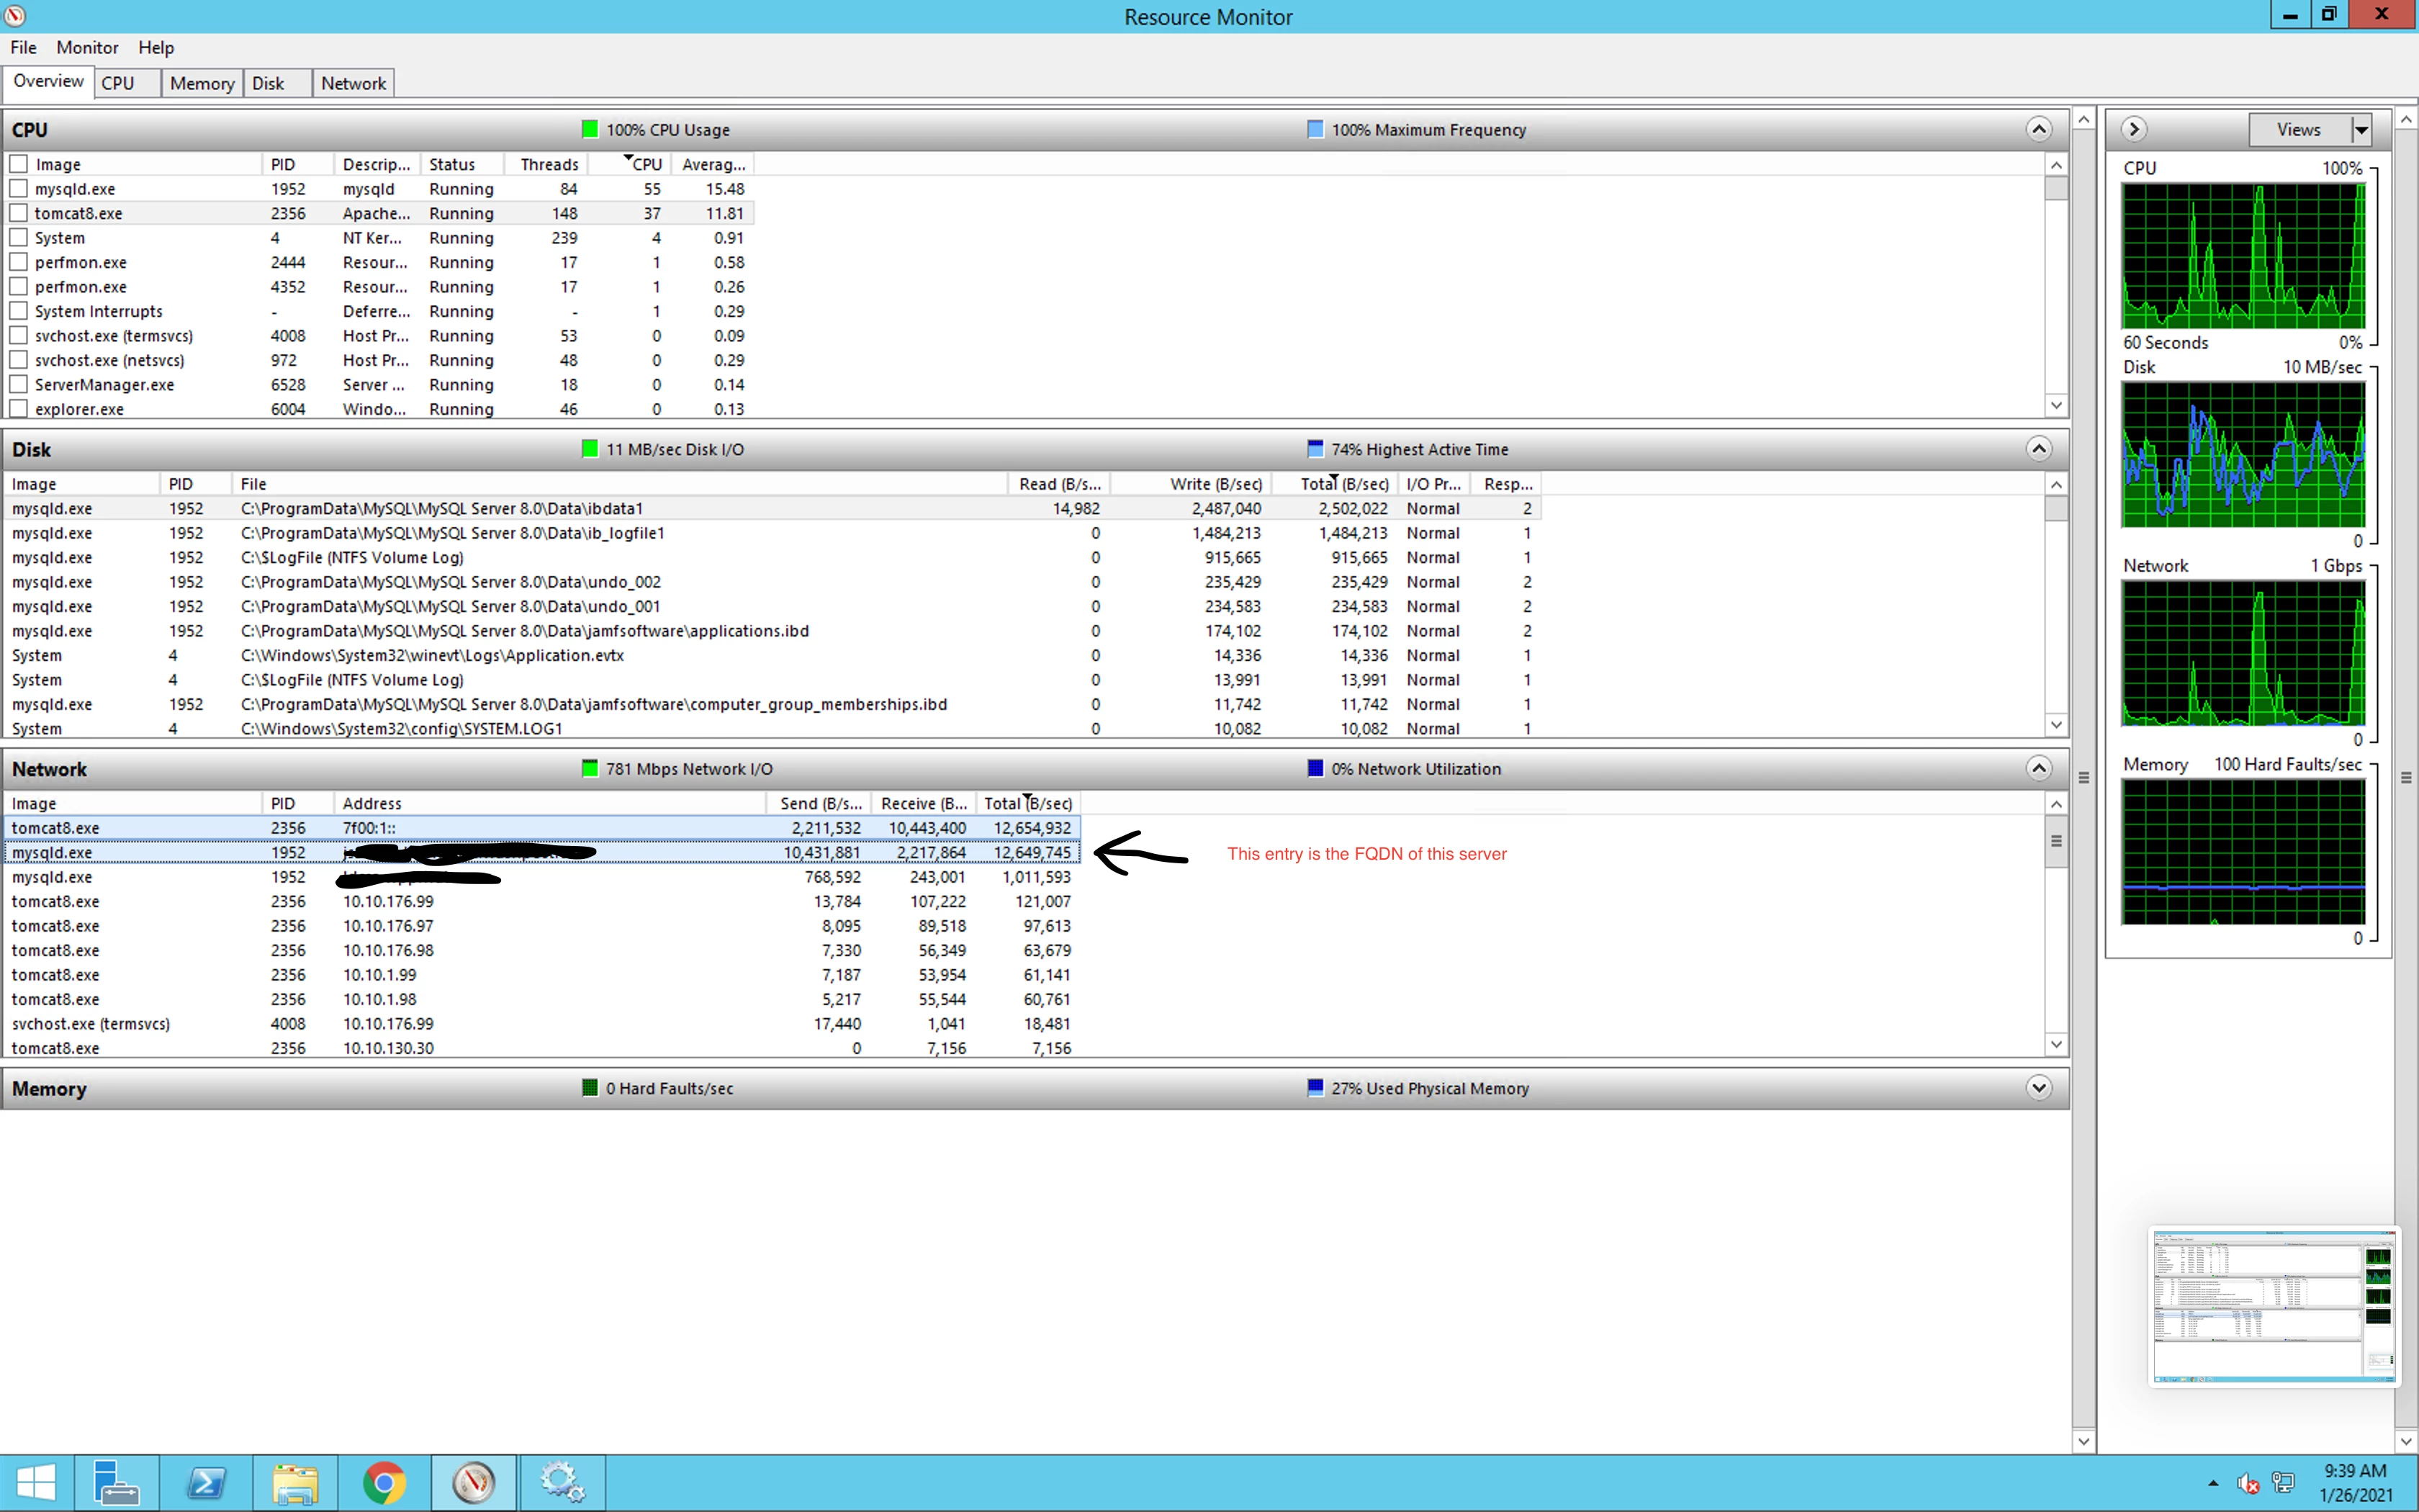Click the screenshot preview thumbnail
2419x1512 pixels.
(x=2274, y=1307)
